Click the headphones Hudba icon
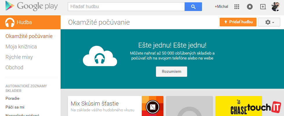 [10, 22]
